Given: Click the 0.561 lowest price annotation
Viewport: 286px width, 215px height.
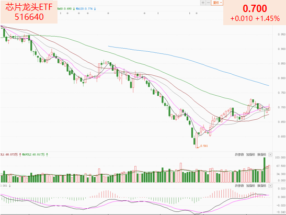Looking at the screenshot, I should 204,146.
